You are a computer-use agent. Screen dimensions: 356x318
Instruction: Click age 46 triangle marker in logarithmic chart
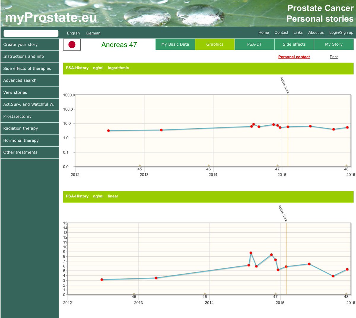pos(209,166)
